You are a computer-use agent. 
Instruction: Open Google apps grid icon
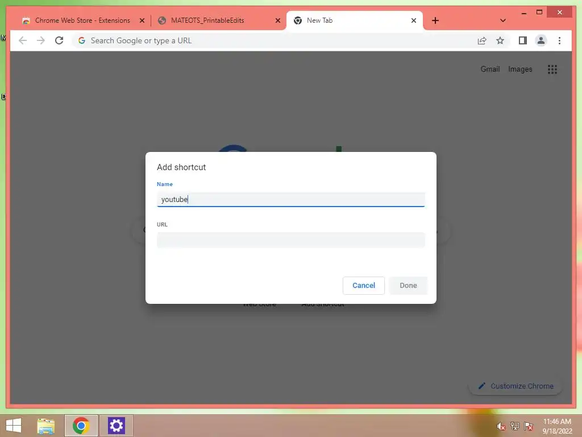pos(552,69)
